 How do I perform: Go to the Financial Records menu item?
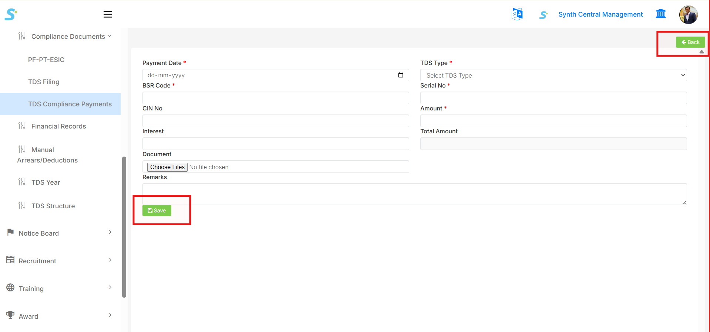click(x=58, y=126)
